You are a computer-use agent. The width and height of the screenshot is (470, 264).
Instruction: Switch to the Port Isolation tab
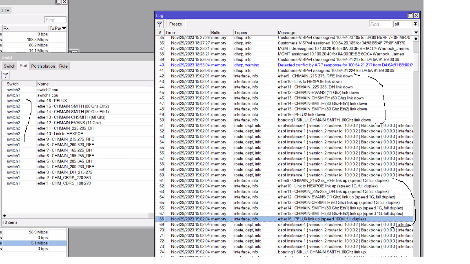43,66
